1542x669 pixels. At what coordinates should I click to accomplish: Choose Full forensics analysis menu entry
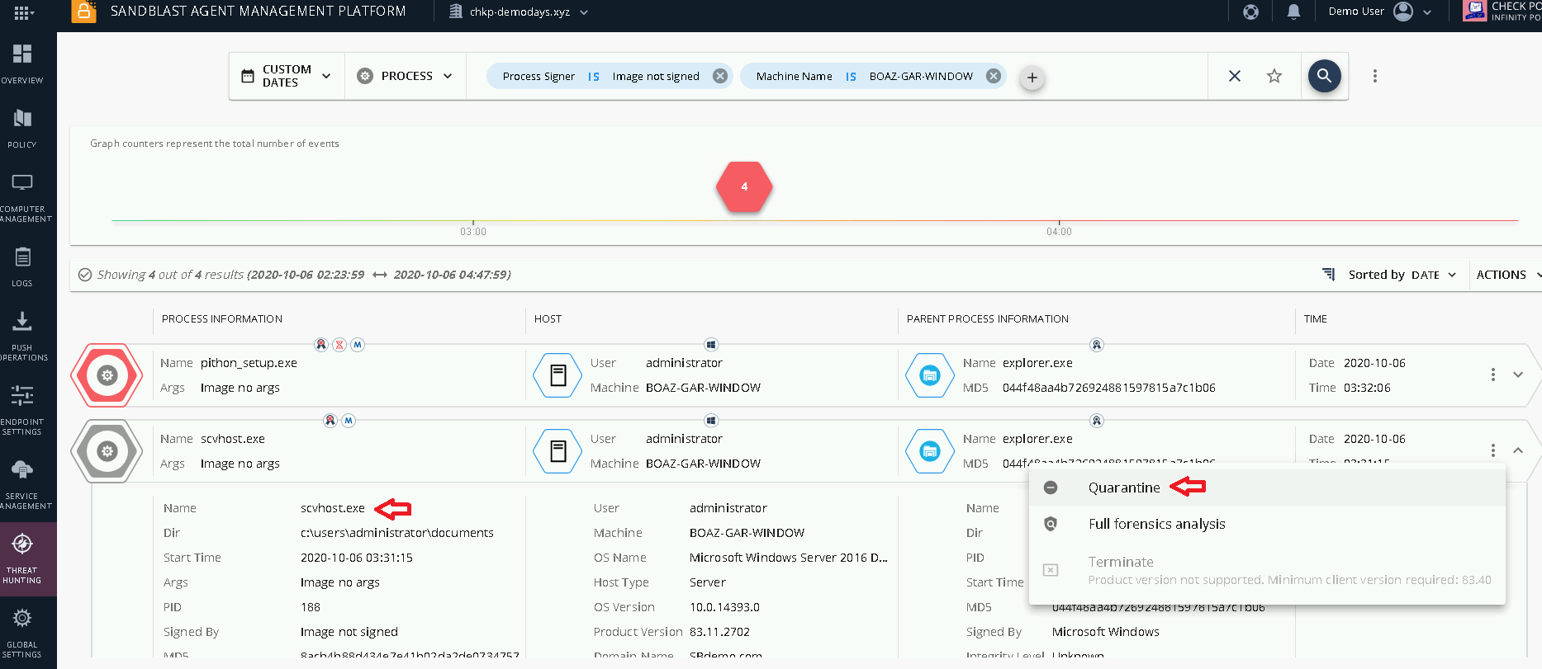1267,524
